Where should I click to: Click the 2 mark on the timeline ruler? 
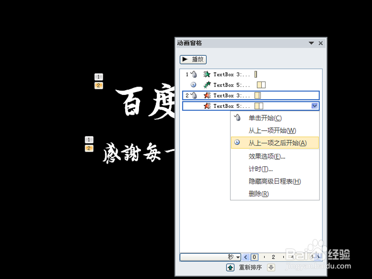point(273,257)
